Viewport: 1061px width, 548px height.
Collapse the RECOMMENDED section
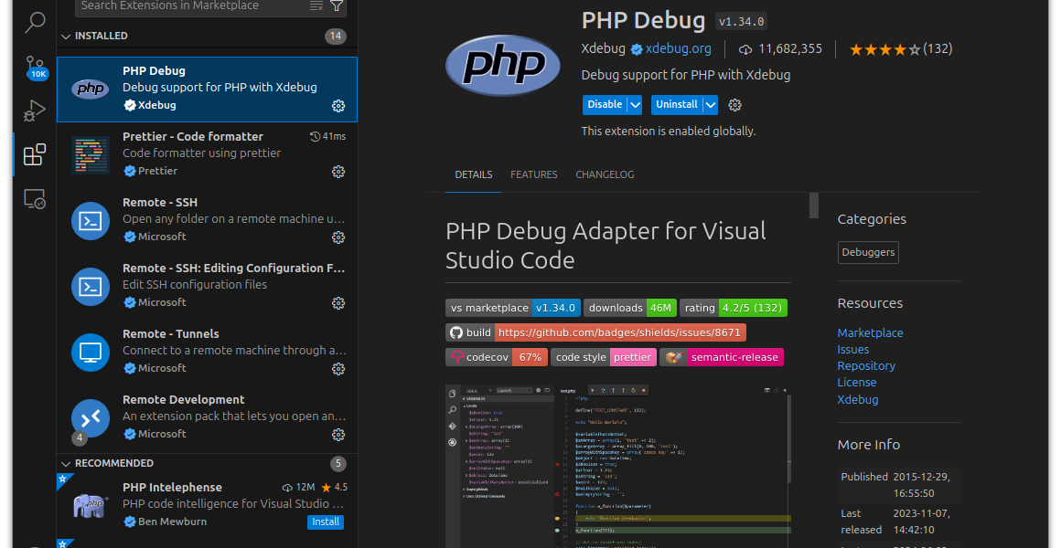coord(66,464)
